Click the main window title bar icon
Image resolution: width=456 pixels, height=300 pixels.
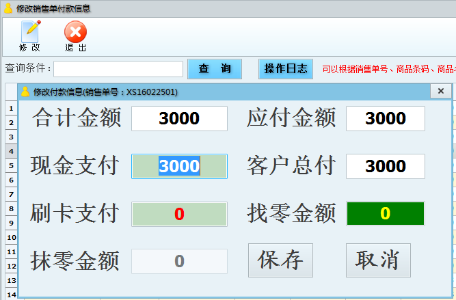8,9
